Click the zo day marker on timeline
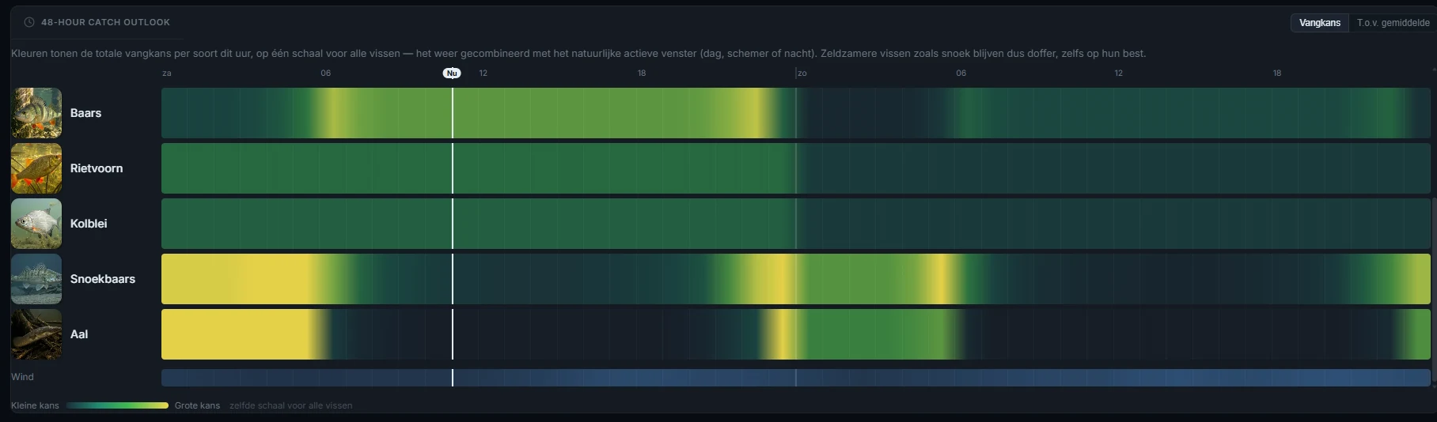The image size is (1437, 422). tap(802, 73)
